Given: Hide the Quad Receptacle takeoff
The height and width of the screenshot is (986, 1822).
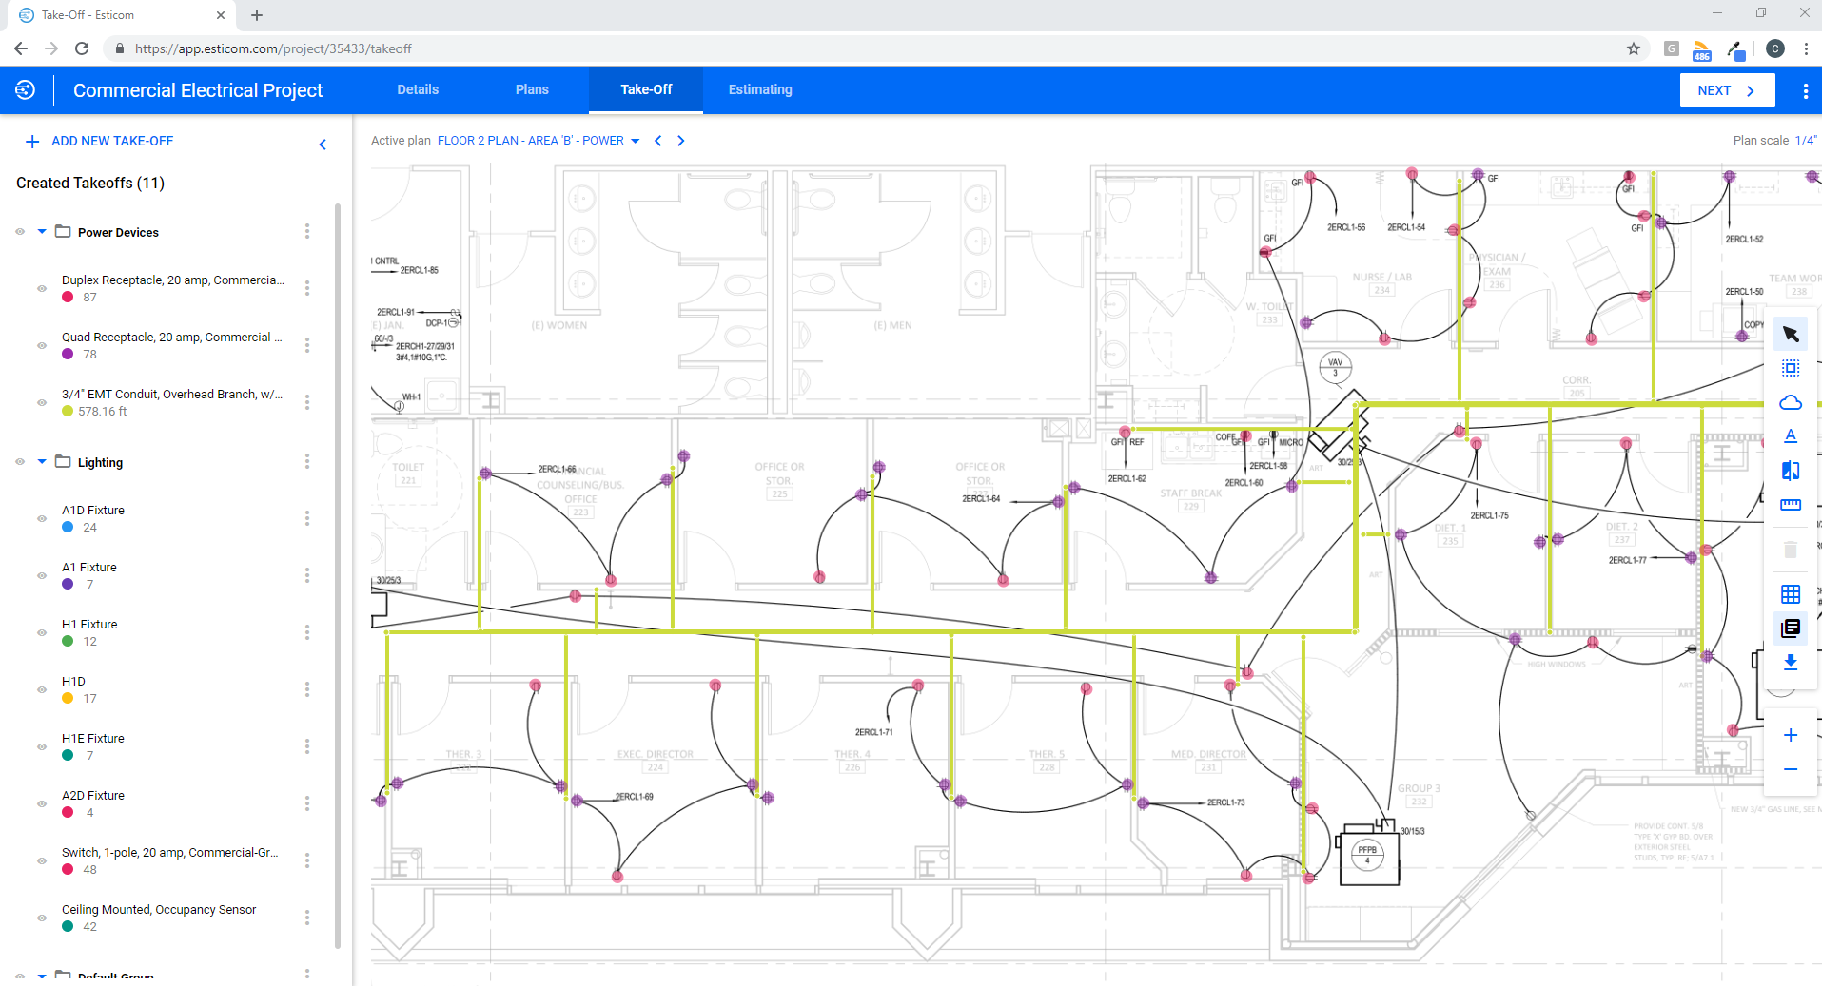Looking at the screenshot, I should click(x=42, y=345).
